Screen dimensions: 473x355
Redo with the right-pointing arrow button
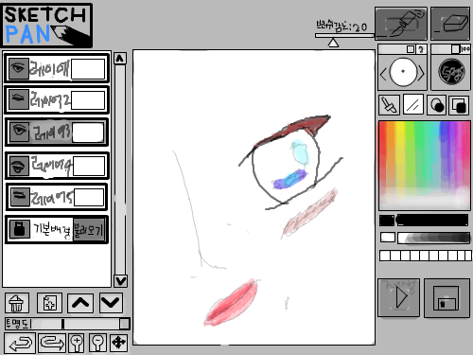[x=52, y=343]
